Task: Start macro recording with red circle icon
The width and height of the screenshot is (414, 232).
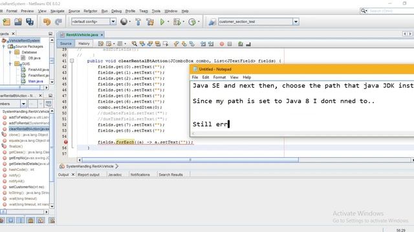Action: [x=222, y=44]
